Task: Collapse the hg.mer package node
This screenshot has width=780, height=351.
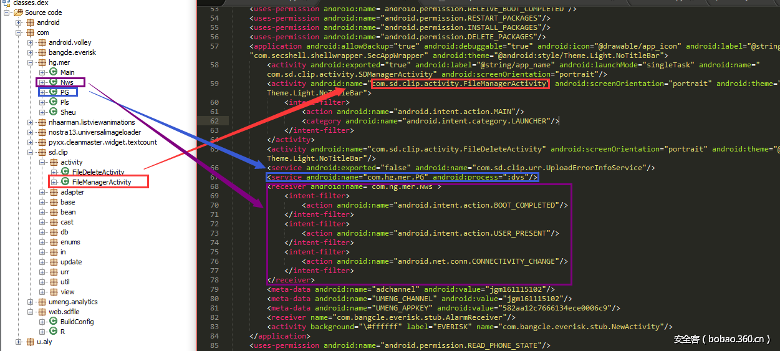Action: coord(31,62)
